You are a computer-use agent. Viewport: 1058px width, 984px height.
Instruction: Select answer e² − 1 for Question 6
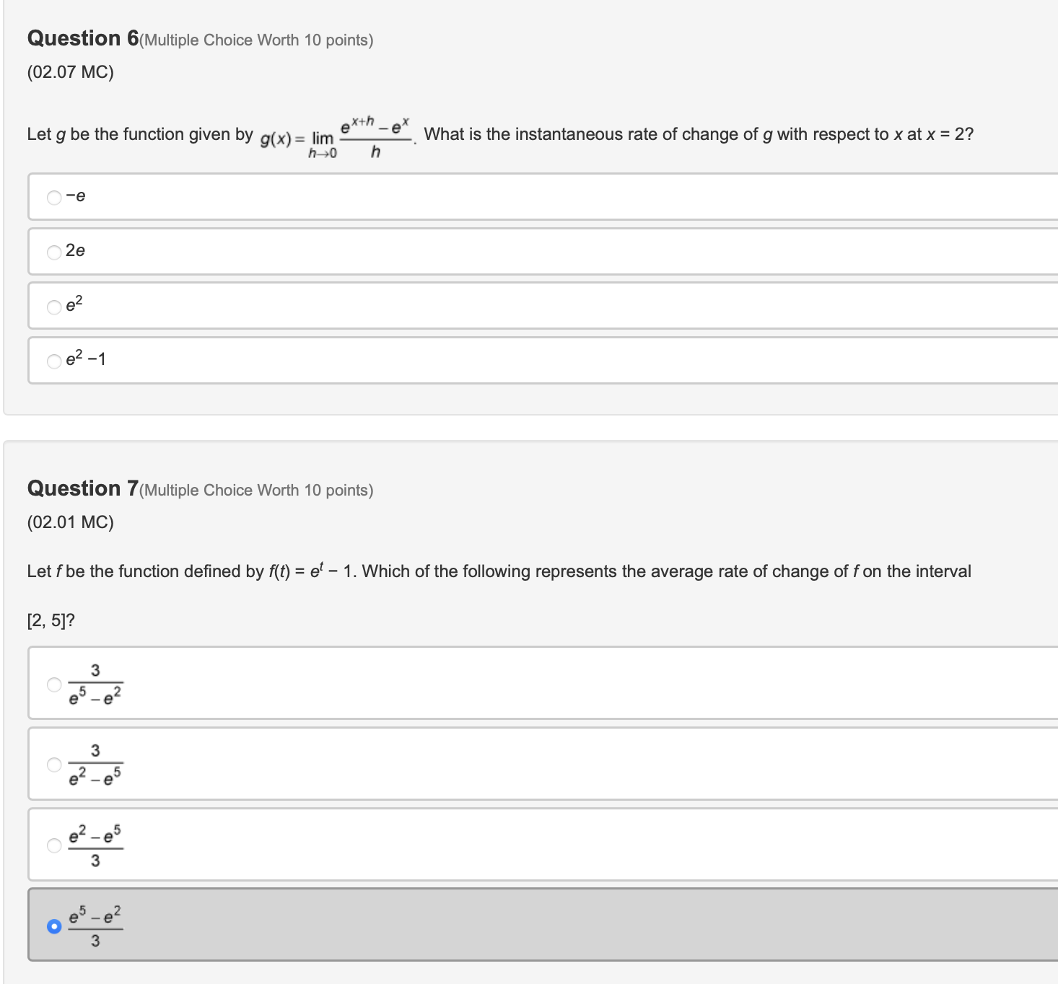(53, 361)
